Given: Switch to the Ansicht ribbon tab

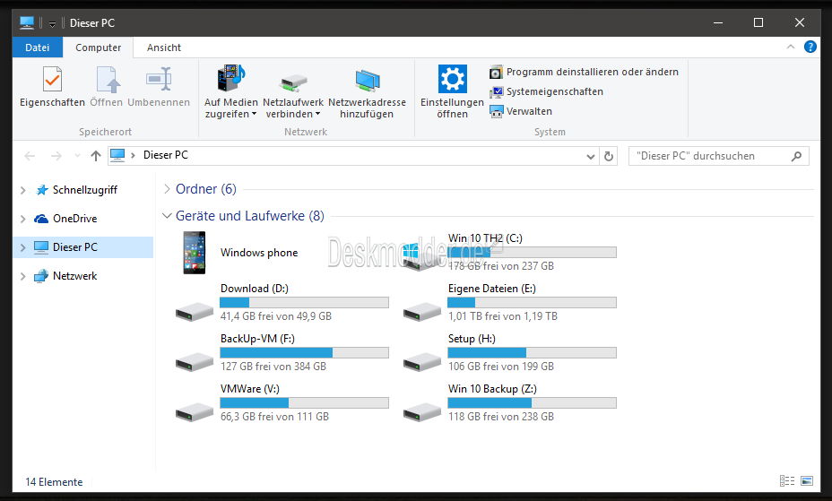Looking at the screenshot, I should point(164,48).
